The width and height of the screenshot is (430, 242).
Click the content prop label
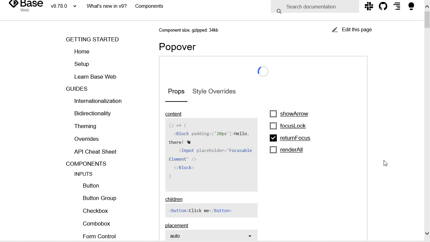173,114
